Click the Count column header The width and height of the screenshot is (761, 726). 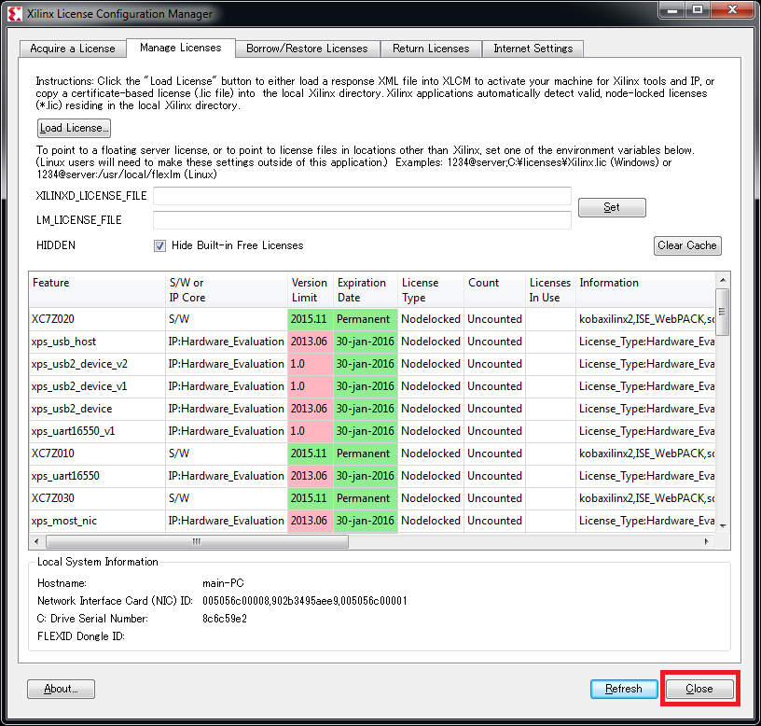[494, 290]
